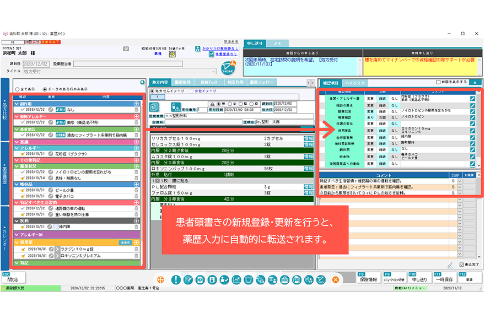This screenshot has height=323, width=485.
Task: Select 全て表示 radio button
Action: (x=17, y=89)
